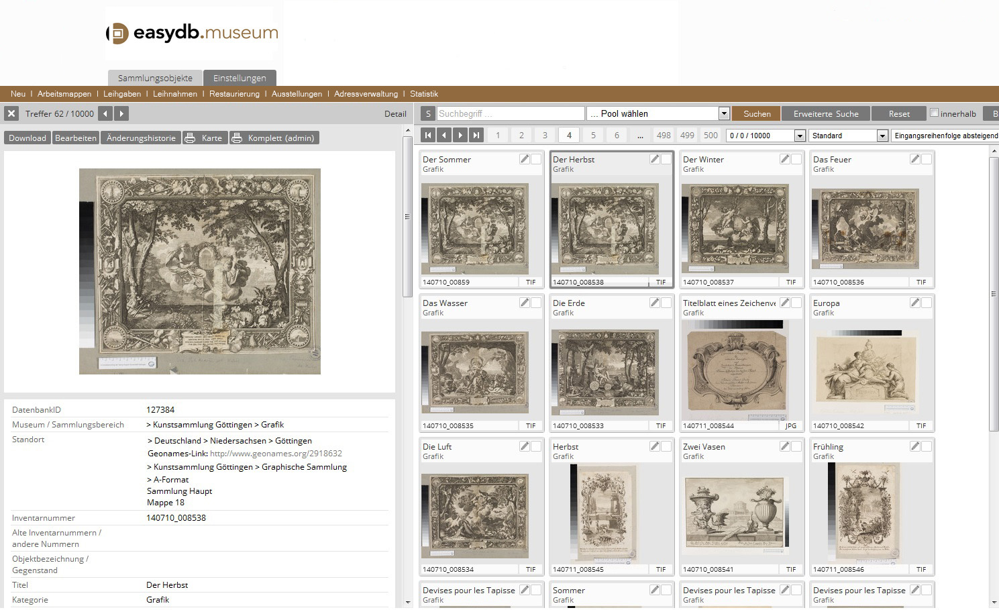The image size is (999, 610).
Task: Open the large Der Herbst preview image
Action: tap(200, 271)
